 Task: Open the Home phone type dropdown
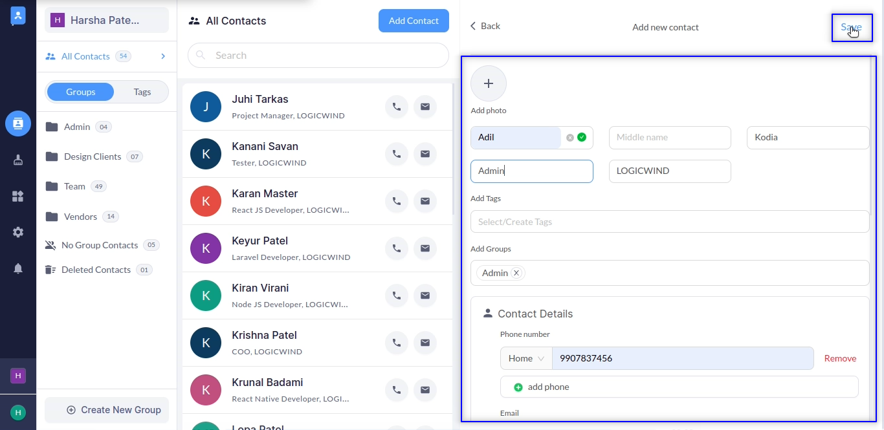click(525, 358)
